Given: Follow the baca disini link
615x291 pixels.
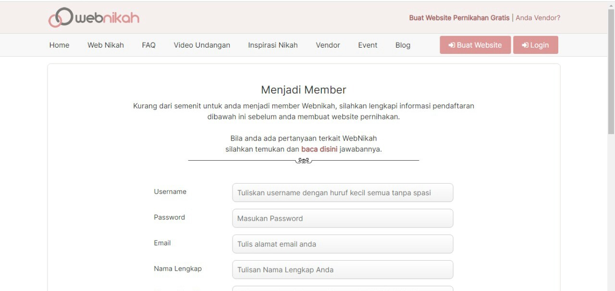Looking at the screenshot, I should (x=320, y=149).
